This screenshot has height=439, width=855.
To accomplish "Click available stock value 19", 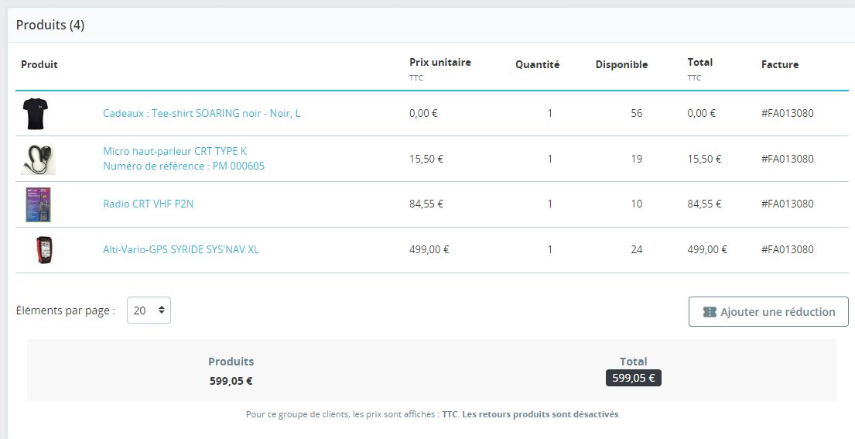I will (x=636, y=159).
